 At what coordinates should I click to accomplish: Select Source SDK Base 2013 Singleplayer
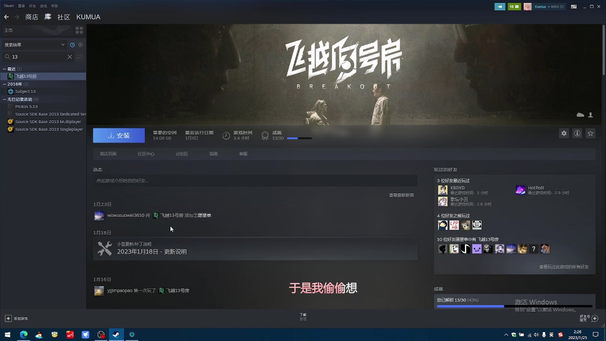(43, 129)
